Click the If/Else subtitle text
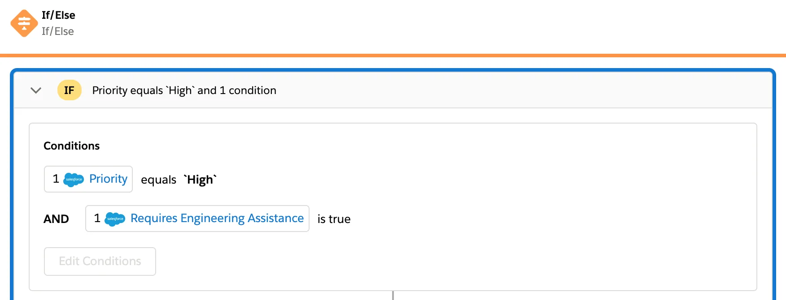This screenshot has width=786, height=300. 58,31
